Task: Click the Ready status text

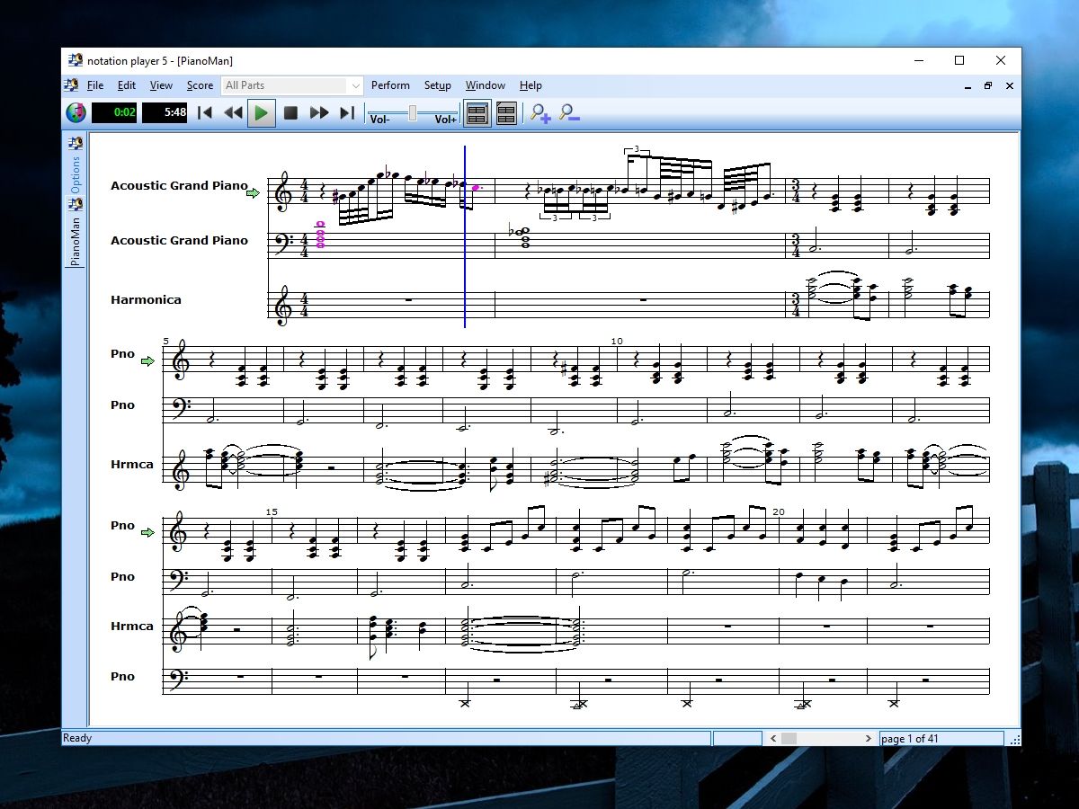Action: click(x=77, y=738)
